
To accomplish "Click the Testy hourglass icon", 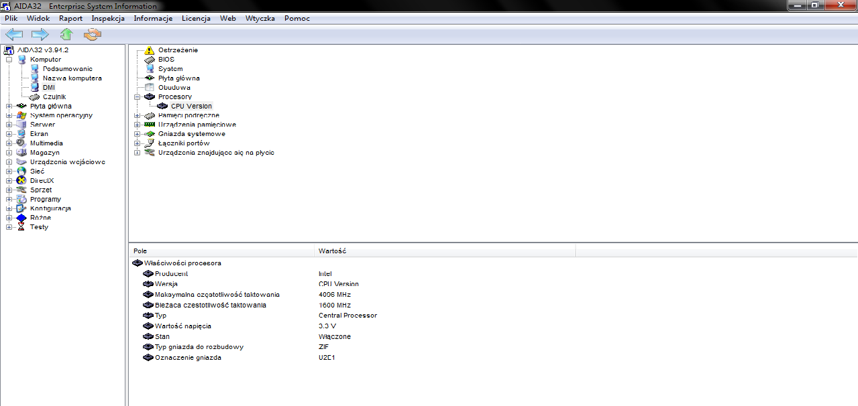I will coord(21,227).
